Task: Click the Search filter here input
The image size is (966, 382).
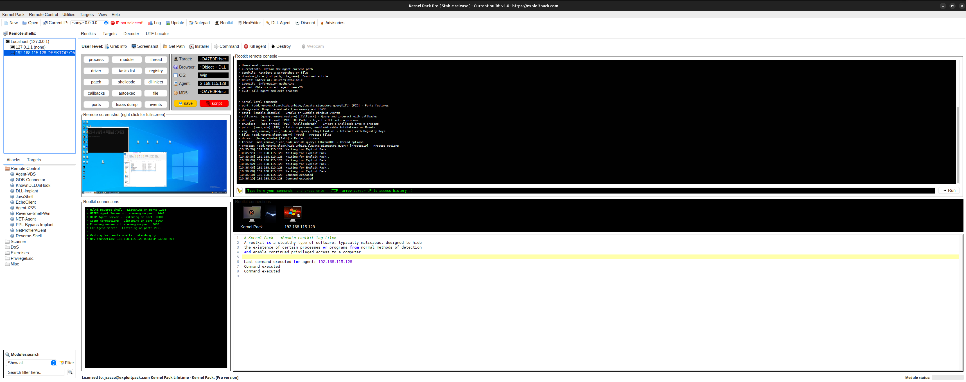Action: pos(35,372)
